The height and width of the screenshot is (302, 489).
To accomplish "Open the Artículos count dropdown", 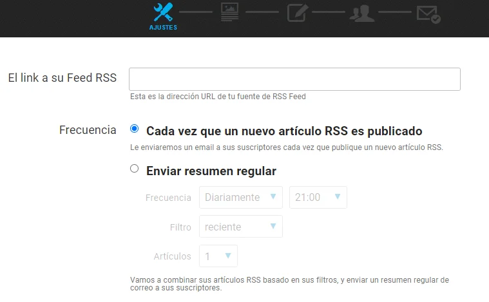I will click(218, 256).
